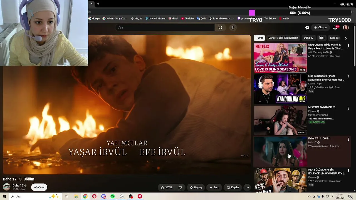Open the Gmail bookmark
This screenshot has width=356, height=200.
point(173,19)
